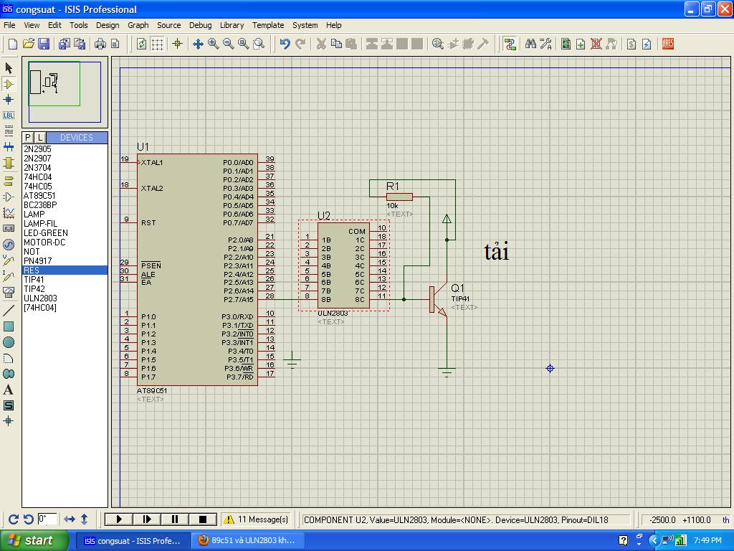Open the Debug menu

[200, 25]
